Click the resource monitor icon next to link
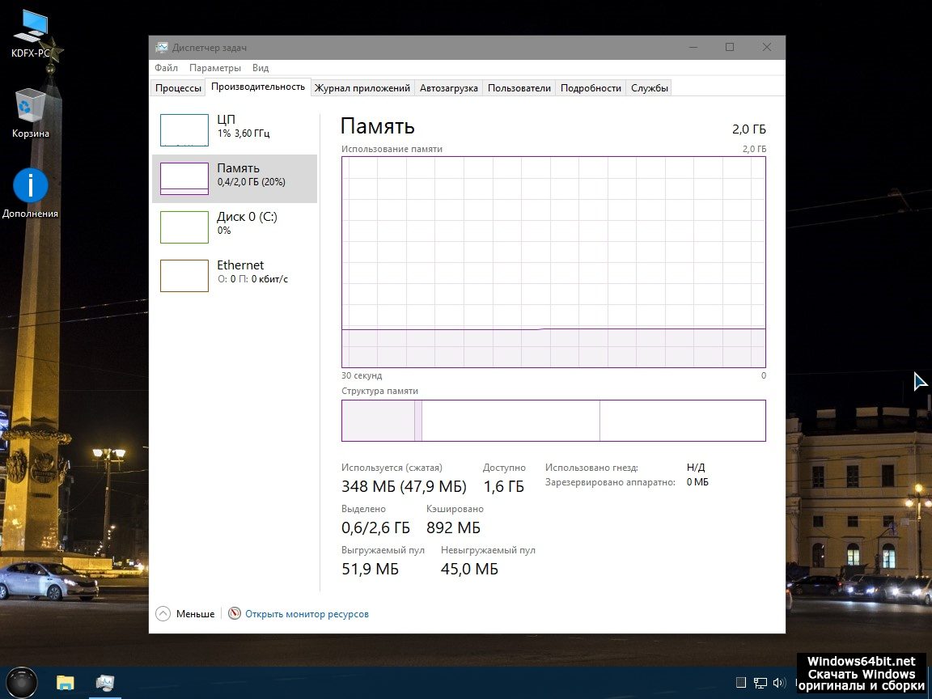This screenshot has width=932, height=699. (235, 614)
